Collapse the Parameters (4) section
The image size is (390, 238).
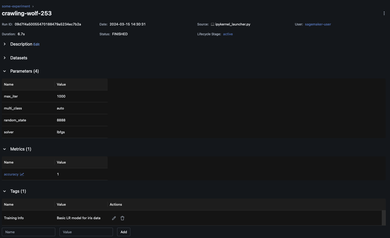click(5, 71)
